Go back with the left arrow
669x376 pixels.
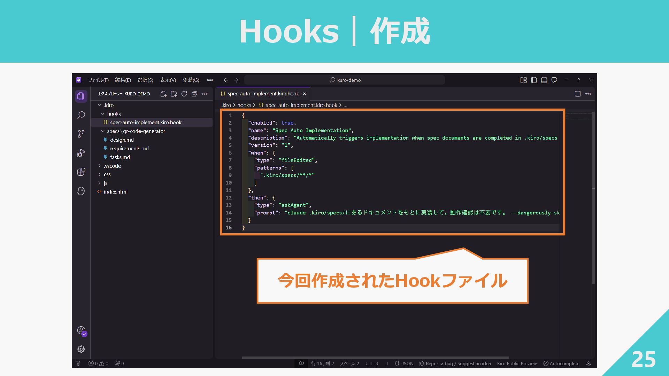[226, 80]
